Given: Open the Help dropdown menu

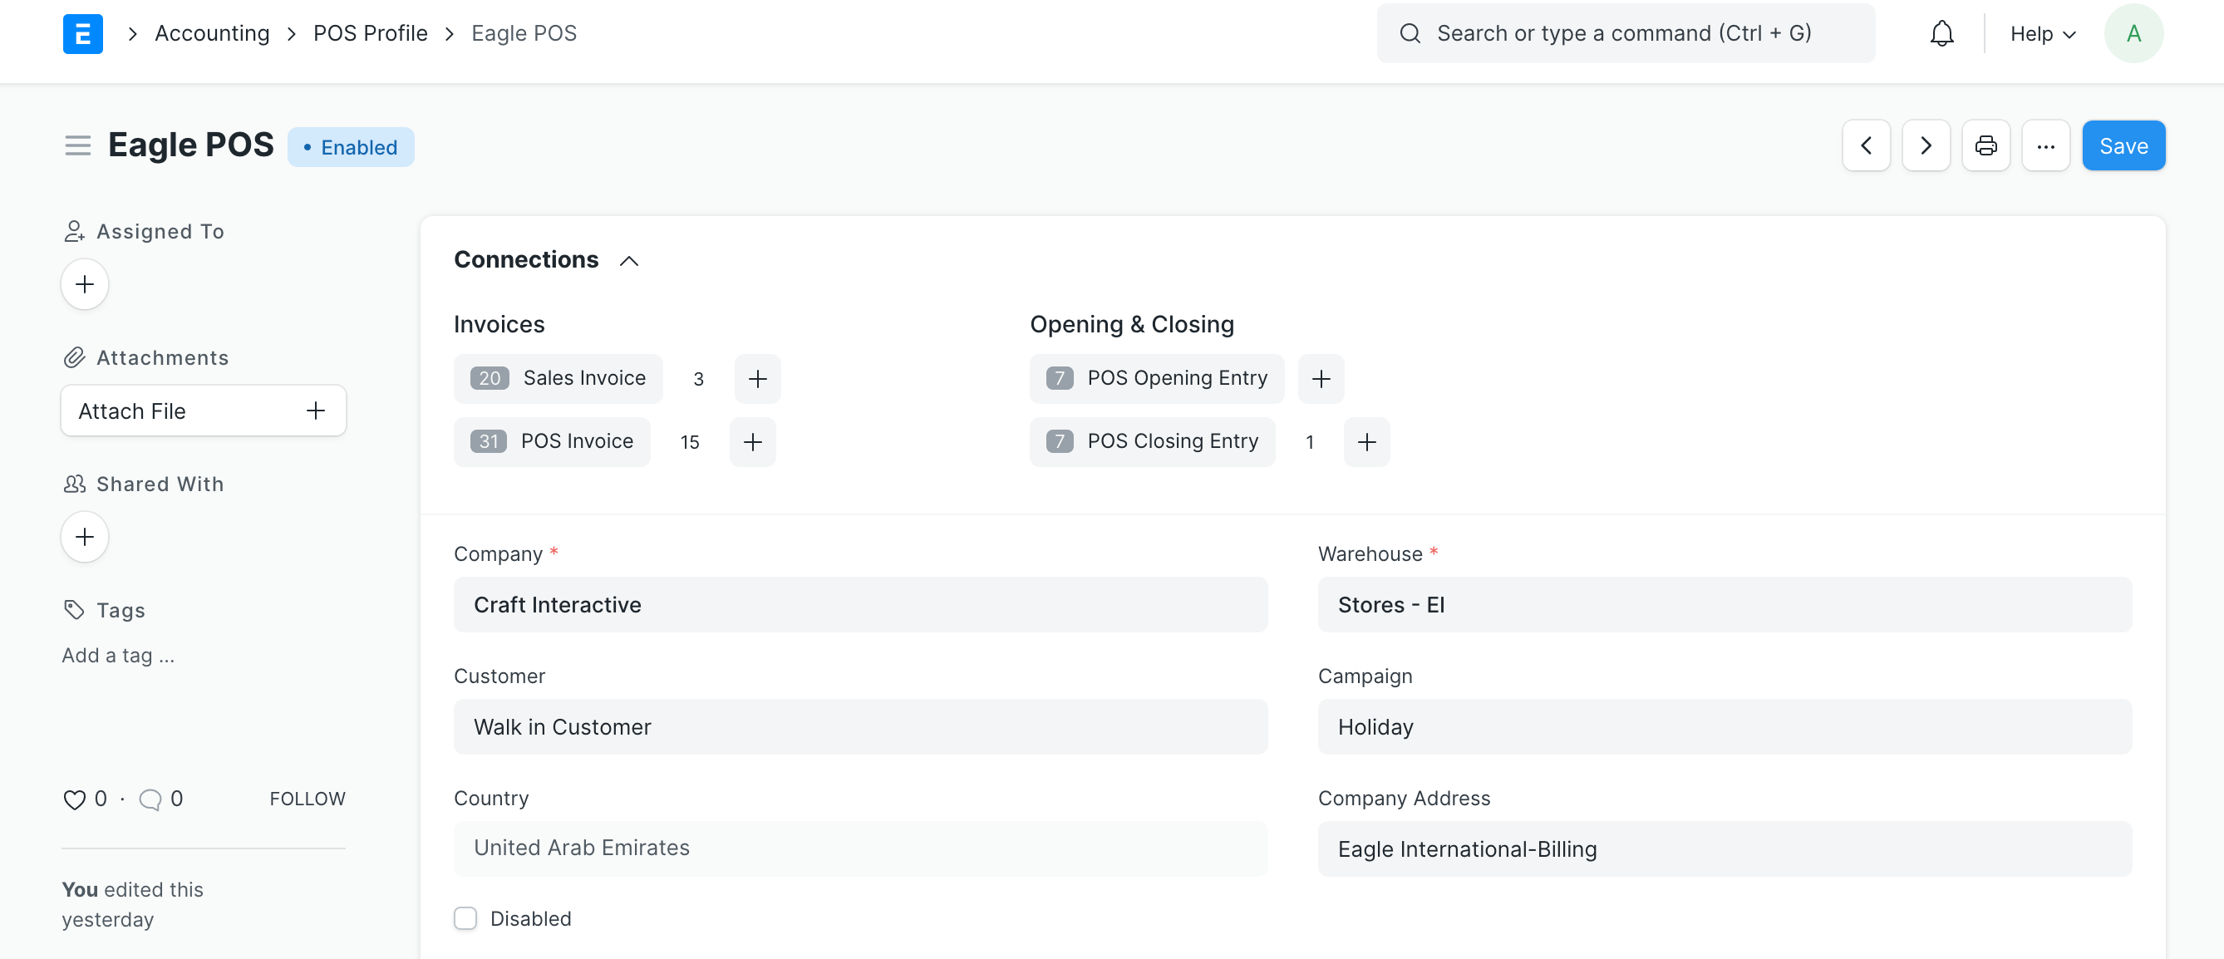Looking at the screenshot, I should click(2042, 34).
